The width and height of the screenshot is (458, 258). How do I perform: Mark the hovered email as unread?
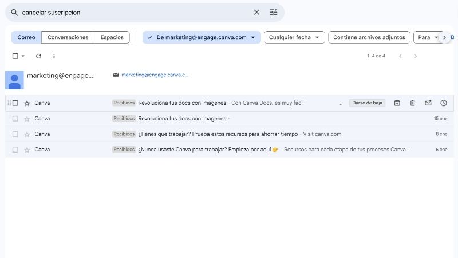(x=428, y=103)
